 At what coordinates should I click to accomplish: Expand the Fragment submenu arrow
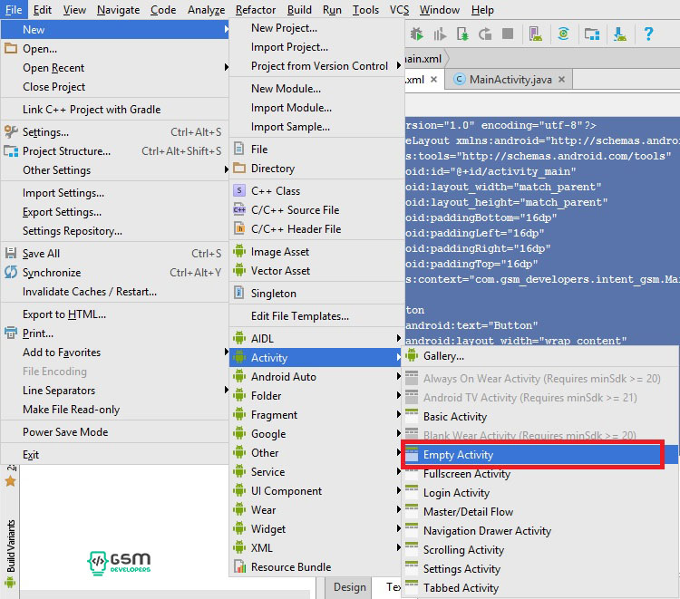(399, 414)
